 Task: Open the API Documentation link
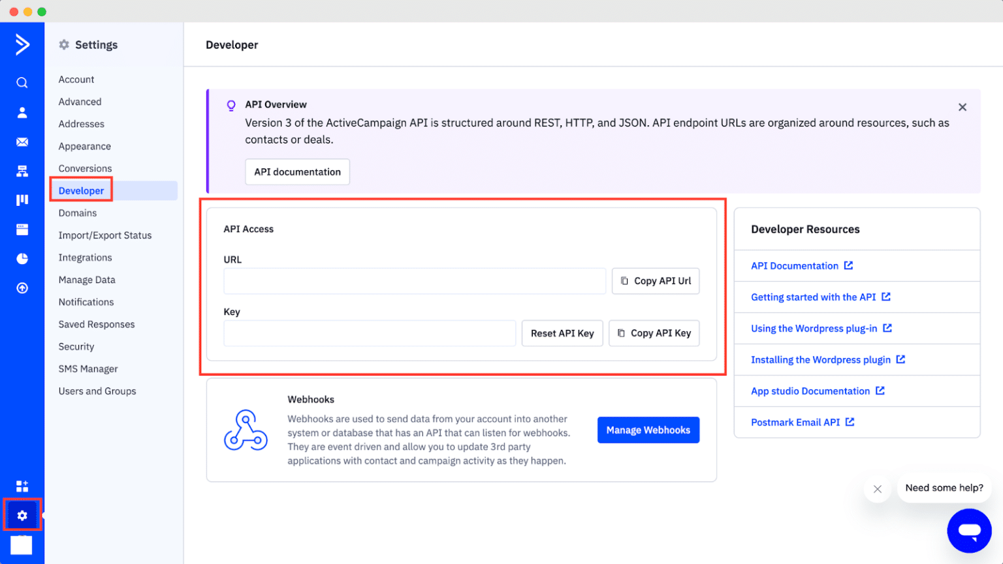tap(795, 265)
